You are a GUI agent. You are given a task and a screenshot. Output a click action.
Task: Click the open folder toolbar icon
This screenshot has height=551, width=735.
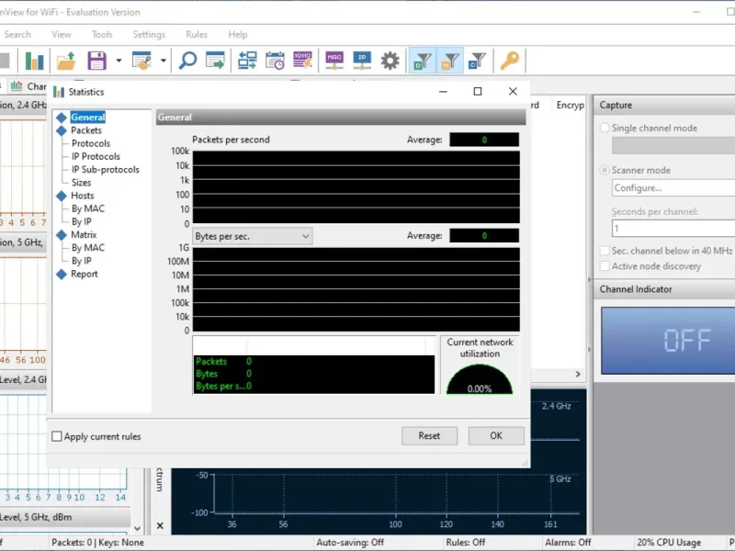point(66,62)
